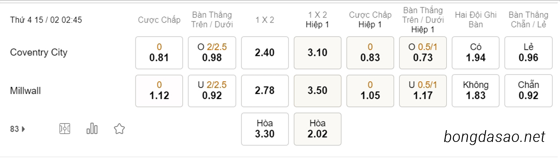Choose Coventry first-half 1X2 odds 3.10
The width and height of the screenshot is (560, 159).
pyautogui.click(x=317, y=53)
